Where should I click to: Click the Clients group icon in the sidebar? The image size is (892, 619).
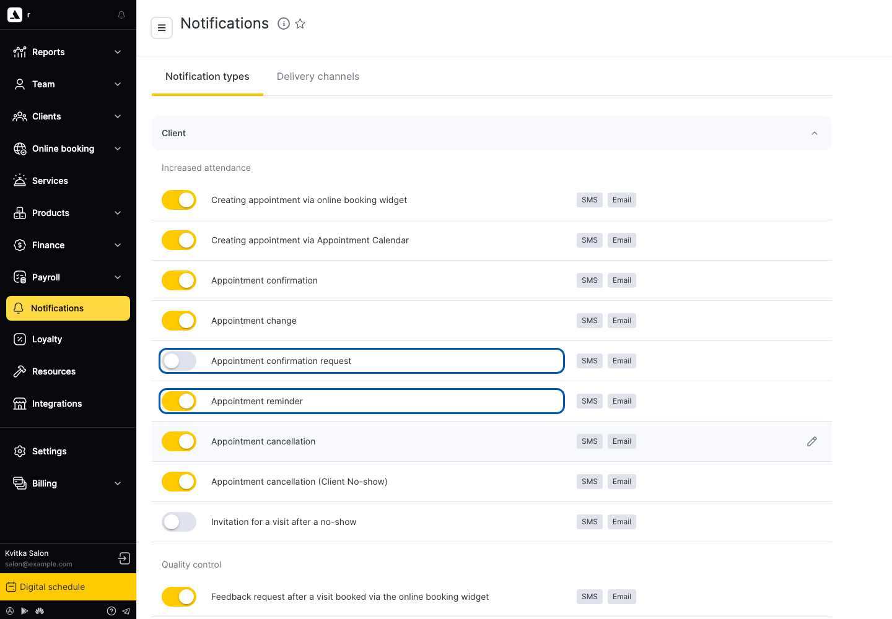[x=20, y=116]
